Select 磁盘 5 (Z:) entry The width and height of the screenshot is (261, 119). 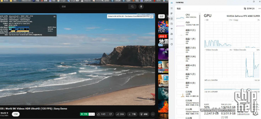point(188,76)
